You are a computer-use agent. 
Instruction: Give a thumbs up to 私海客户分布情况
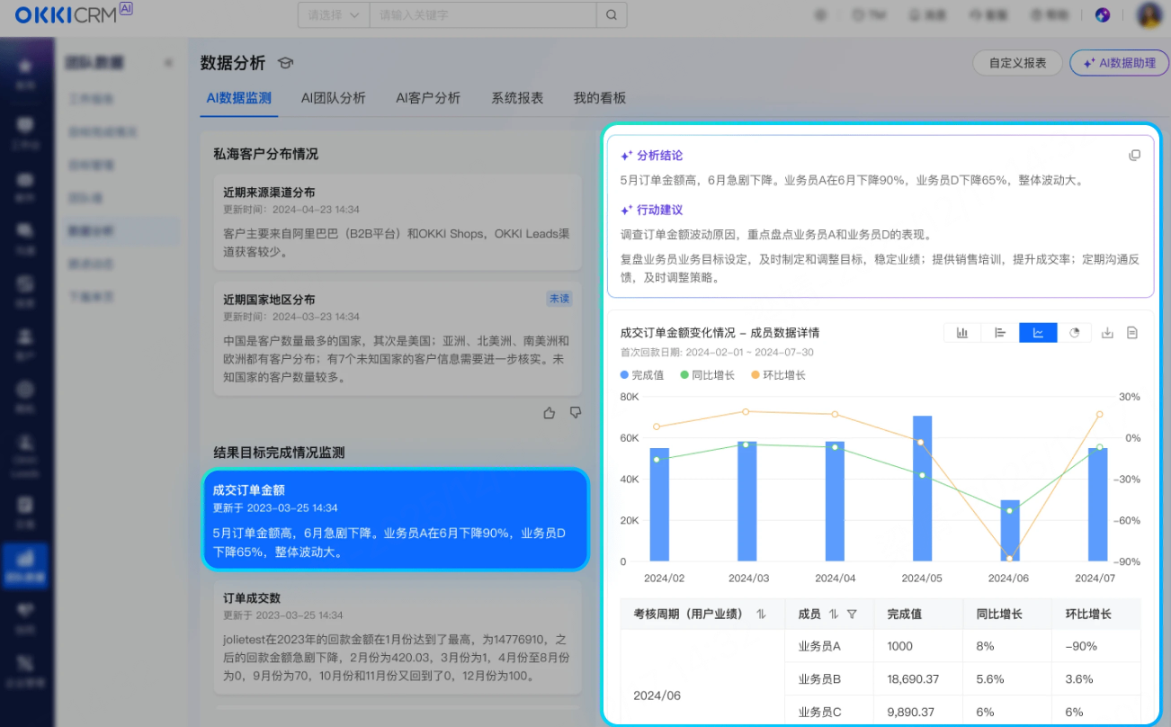point(550,413)
